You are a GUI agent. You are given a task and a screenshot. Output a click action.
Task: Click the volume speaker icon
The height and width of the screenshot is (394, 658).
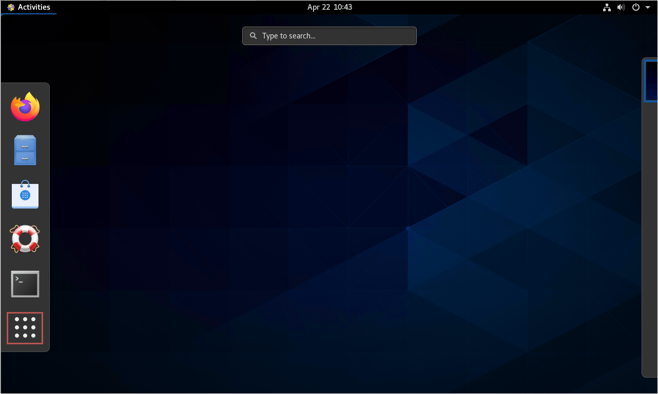pos(621,7)
